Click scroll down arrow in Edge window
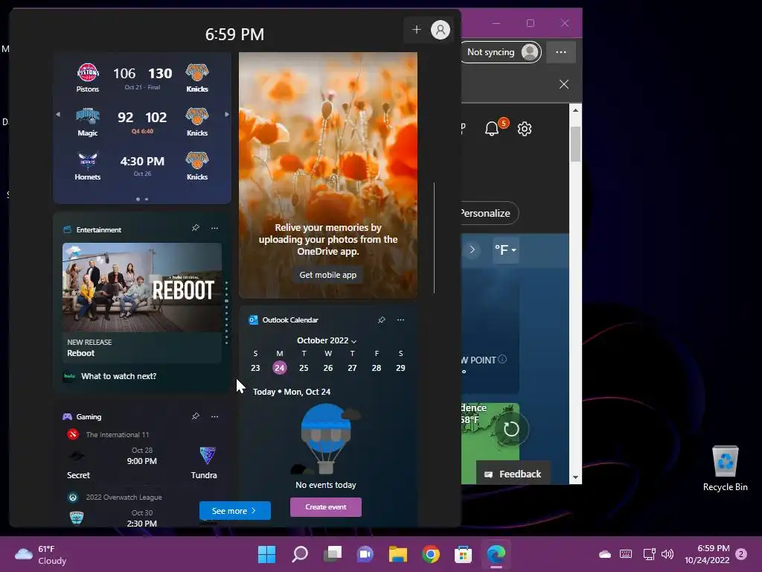This screenshot has height=572, width=762. pyautogui.click(x=575, y=477)
